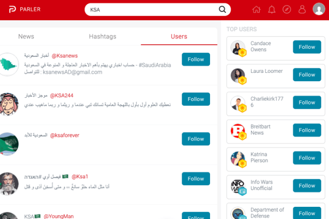Open the discover compass icon
Screen dimensions: 329x219
[x=287, y=9]
